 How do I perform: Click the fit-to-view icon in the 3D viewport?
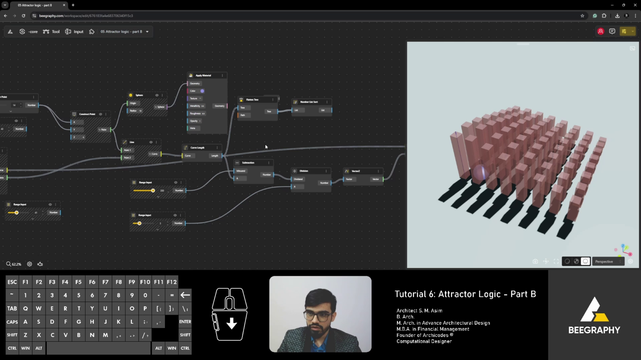[556, 261]
